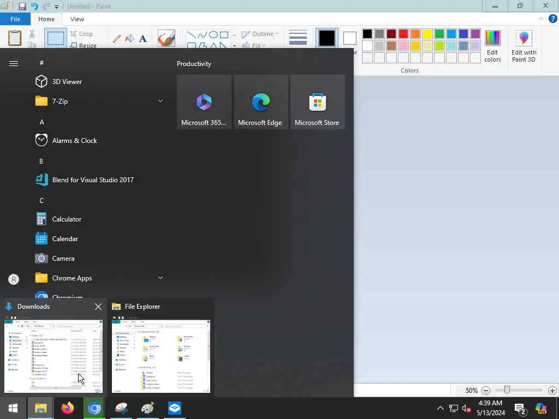Screen dimensions: 559x419
Task: Select the Fill with color bucket tool
Action: (130, 39)
